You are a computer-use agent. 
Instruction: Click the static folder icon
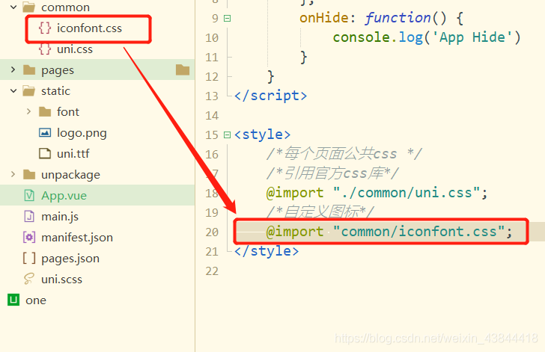tap(29, 91)
